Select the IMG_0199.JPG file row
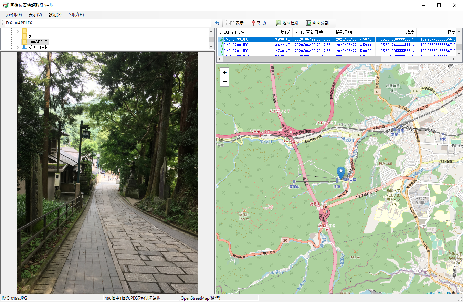 tap(337, 39)
